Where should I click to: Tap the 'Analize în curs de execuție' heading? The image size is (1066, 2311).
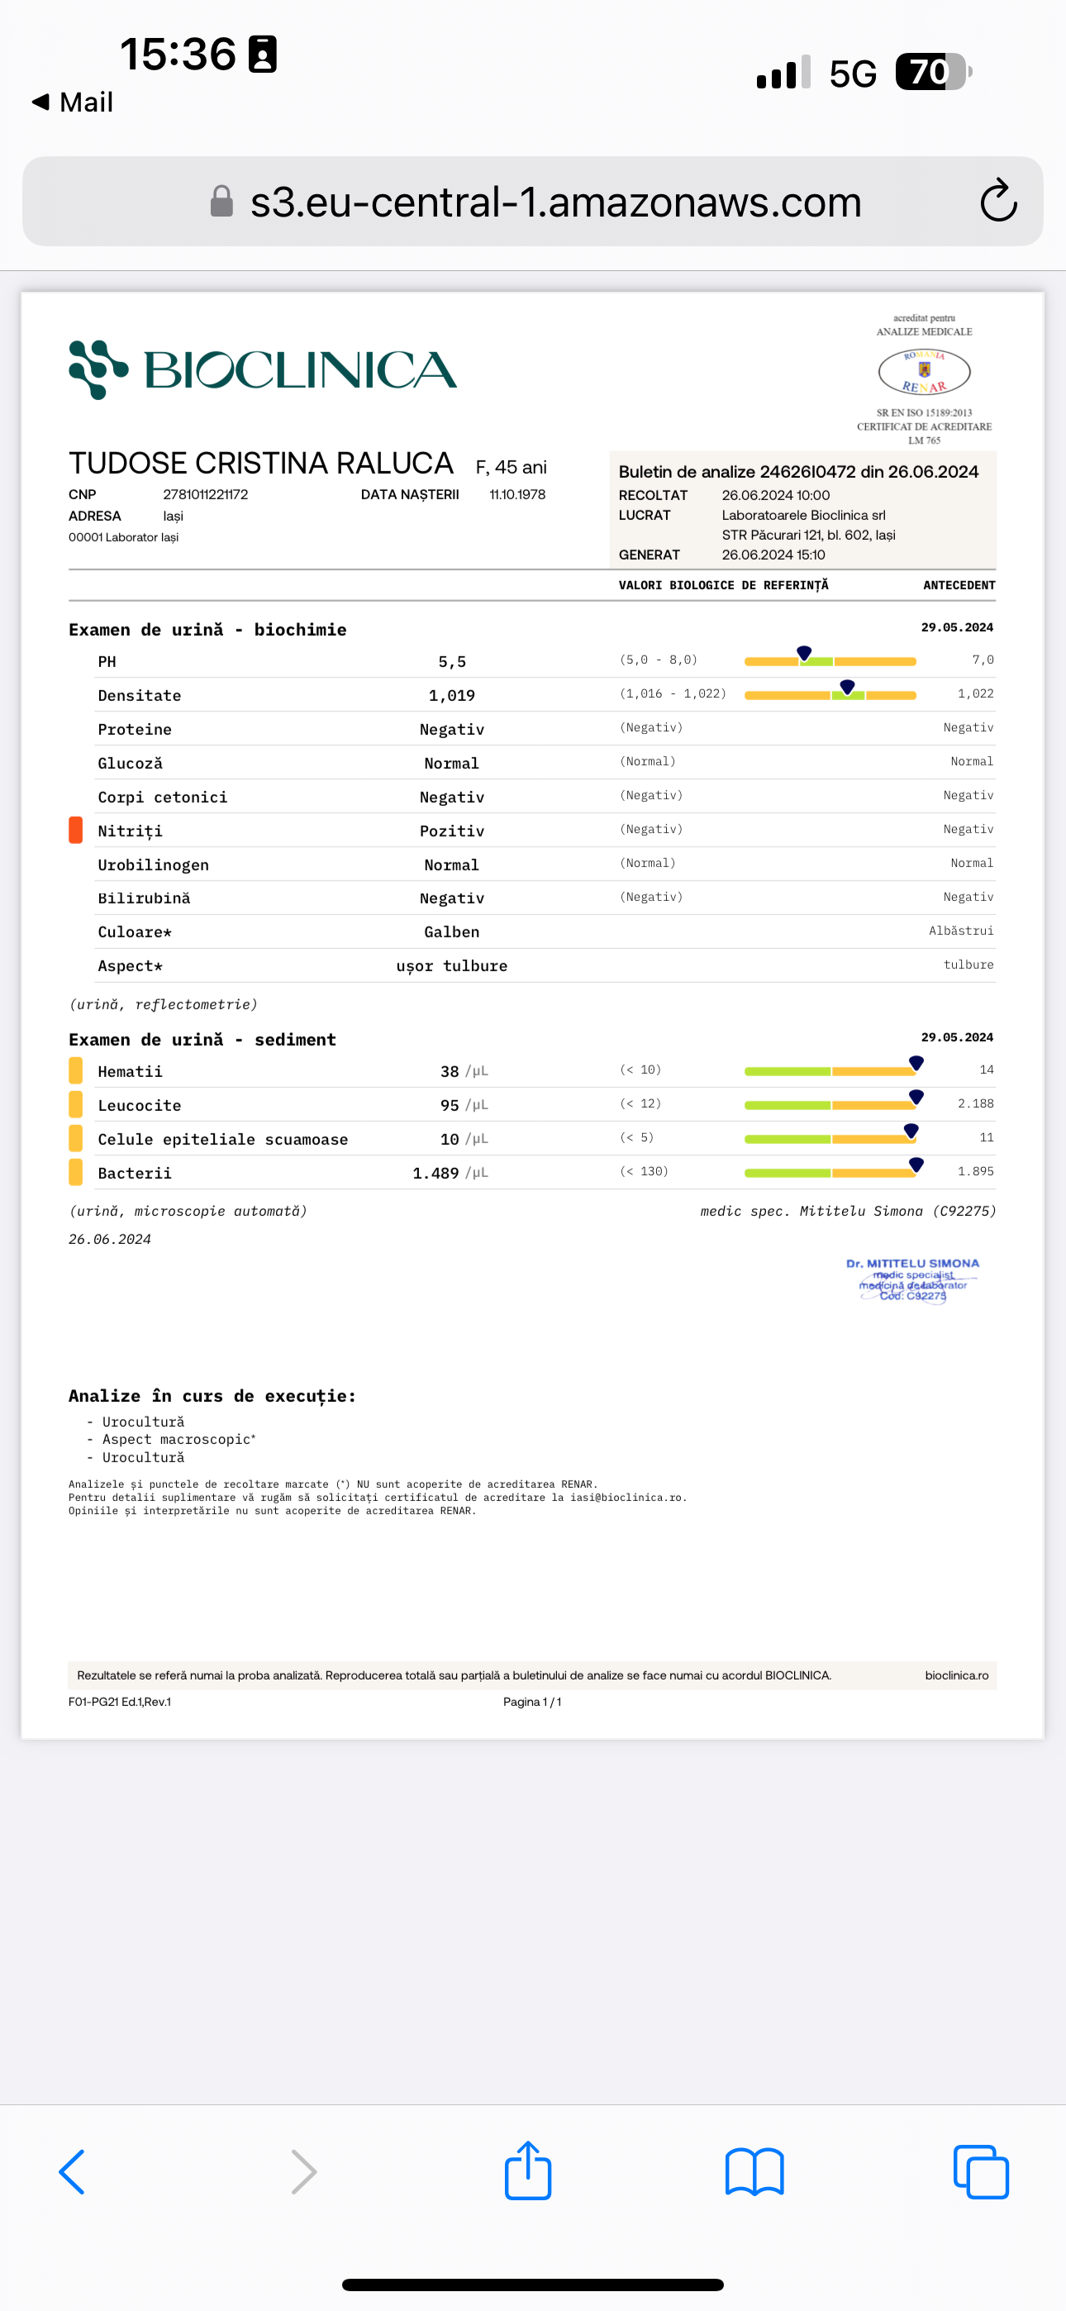[212, 1396]
